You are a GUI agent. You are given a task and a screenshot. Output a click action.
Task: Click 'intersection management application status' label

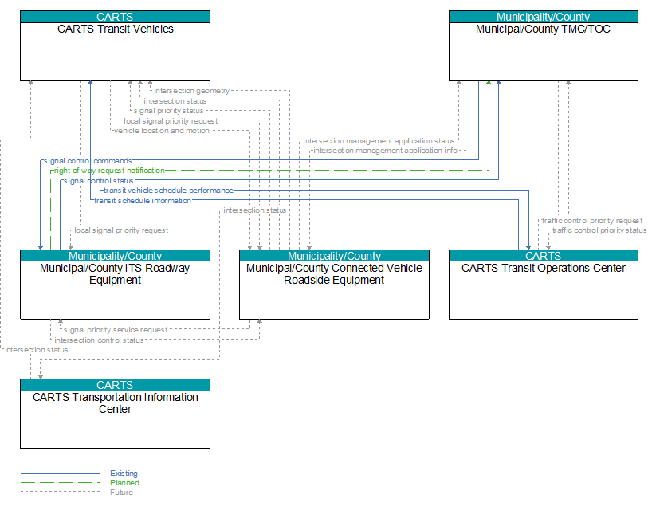point(379,141)
